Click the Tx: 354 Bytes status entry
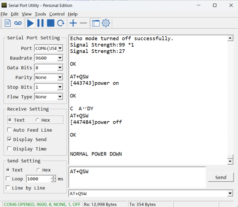Screen dimensions: 238x207 click(143, 204)
